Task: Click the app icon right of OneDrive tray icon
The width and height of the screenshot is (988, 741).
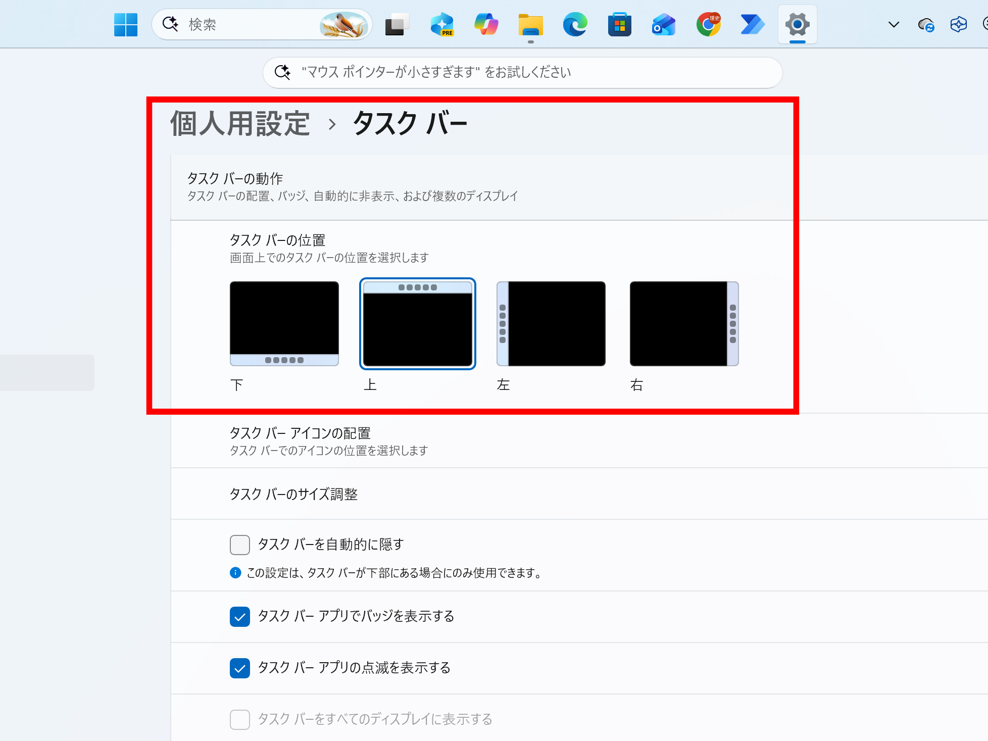Action: tap(958, 25)
